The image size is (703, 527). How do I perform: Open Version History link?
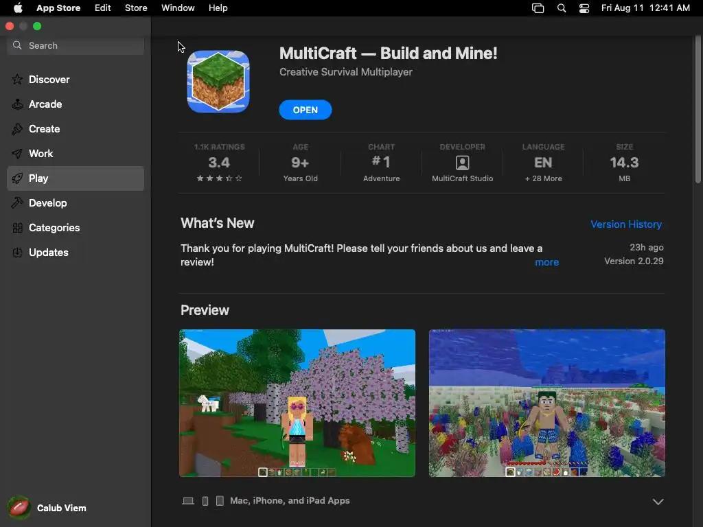tap(626, 224)
